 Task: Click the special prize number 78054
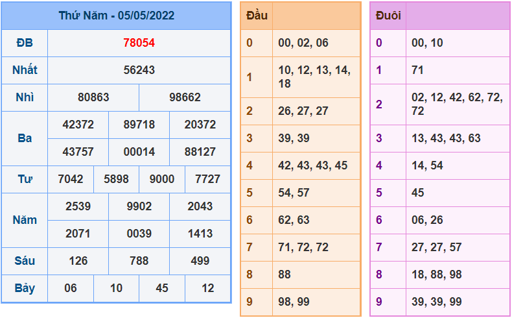tap(139, 43)
